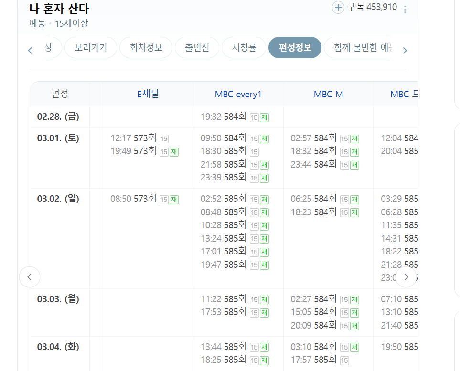Viewport: 460px width, 371px height.
Task: Open the 회차정보 tab
Action: [146, 48]
